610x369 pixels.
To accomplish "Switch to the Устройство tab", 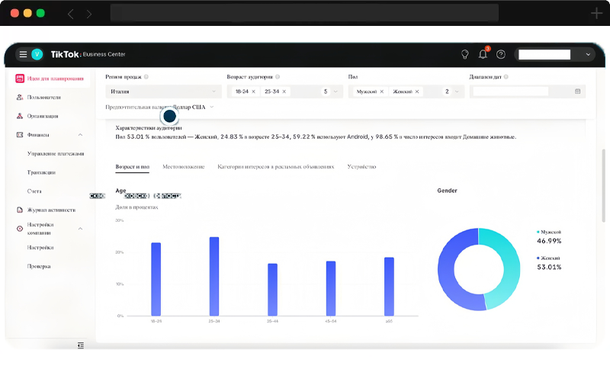I will point(361,167).
